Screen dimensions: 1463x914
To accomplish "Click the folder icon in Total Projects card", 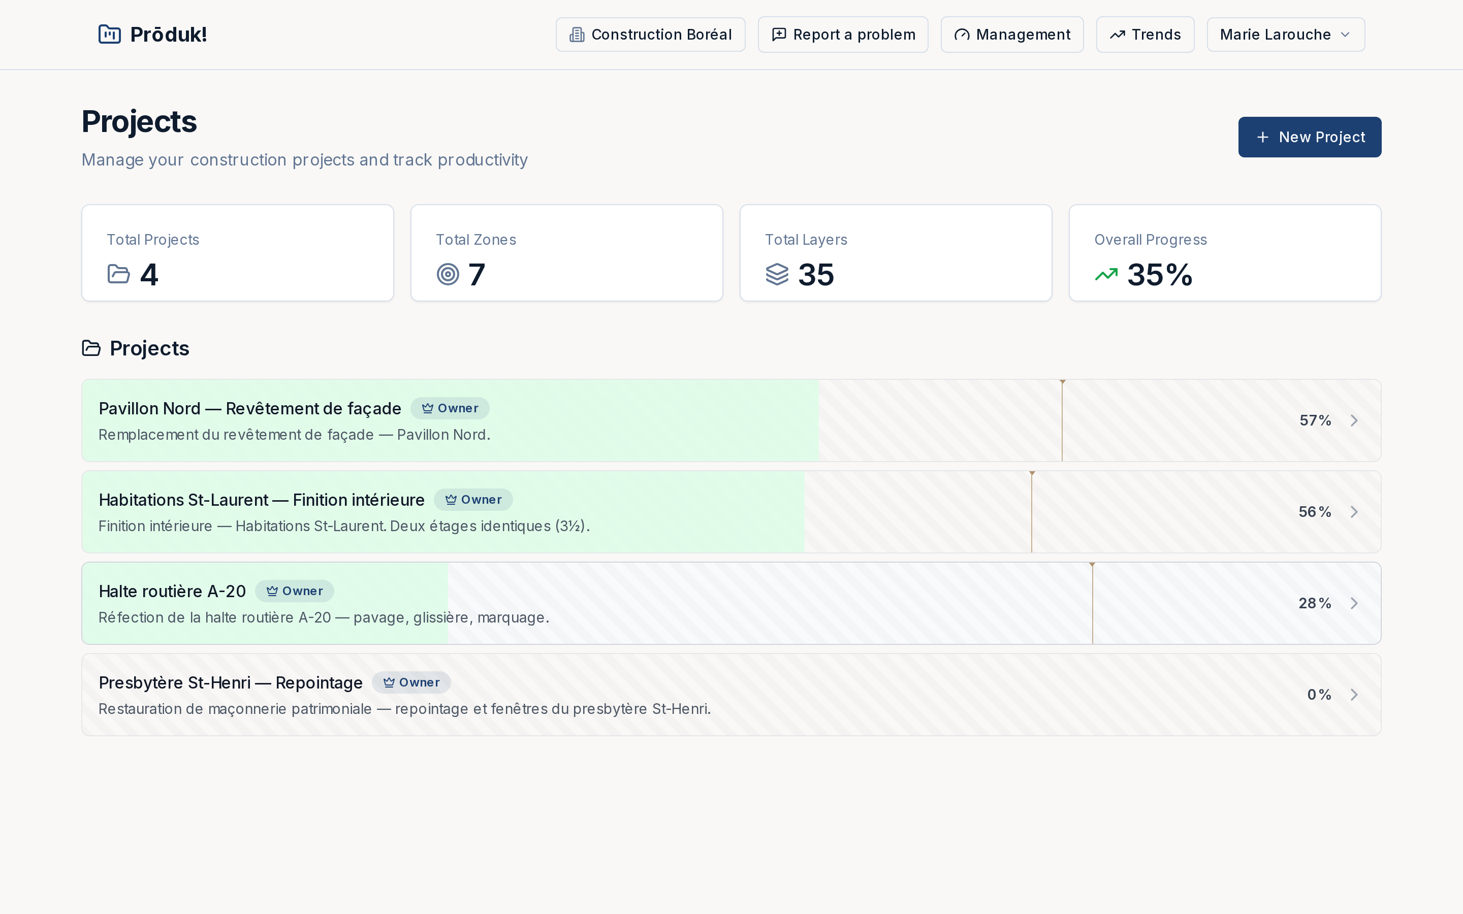I will tap(118, 274).
